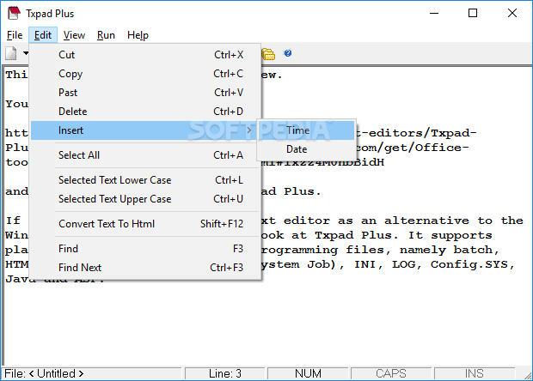
Task: Click the CAPS status indicator
Action: tap(391, 373)
